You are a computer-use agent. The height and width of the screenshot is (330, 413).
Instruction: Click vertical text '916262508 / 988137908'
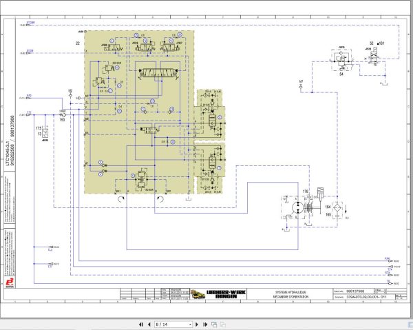[12, 141]
